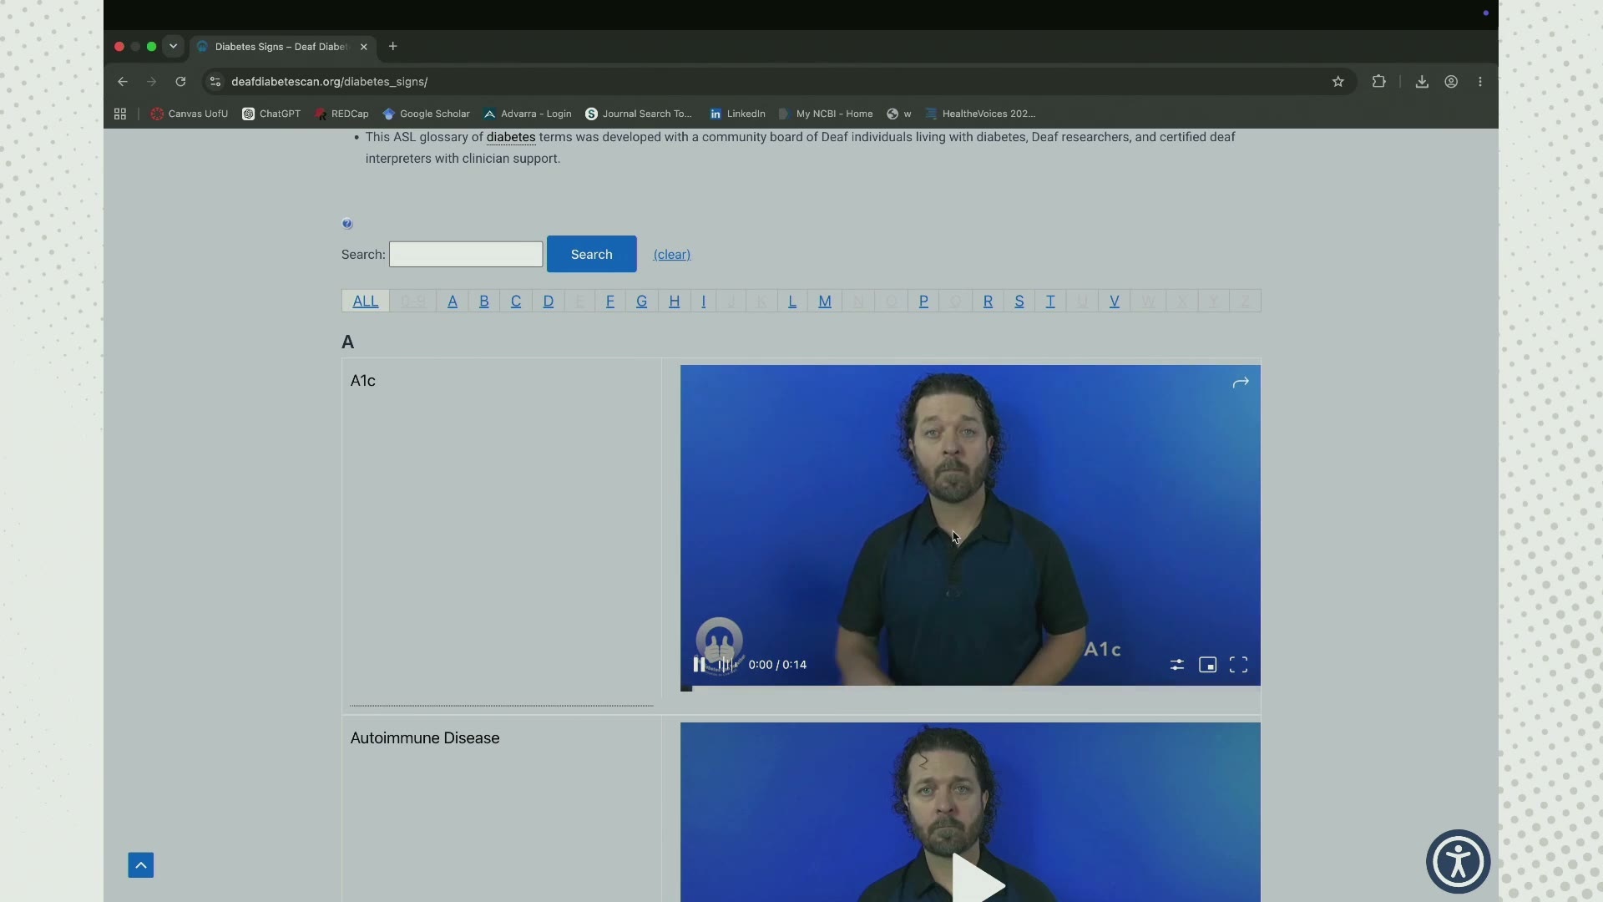Open My NCBI - Home bookmark
This screenshot has height=902, width=1603.
[x=826, y=114]
